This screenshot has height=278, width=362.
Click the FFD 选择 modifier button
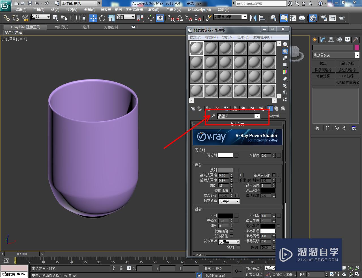click(347, 76)
